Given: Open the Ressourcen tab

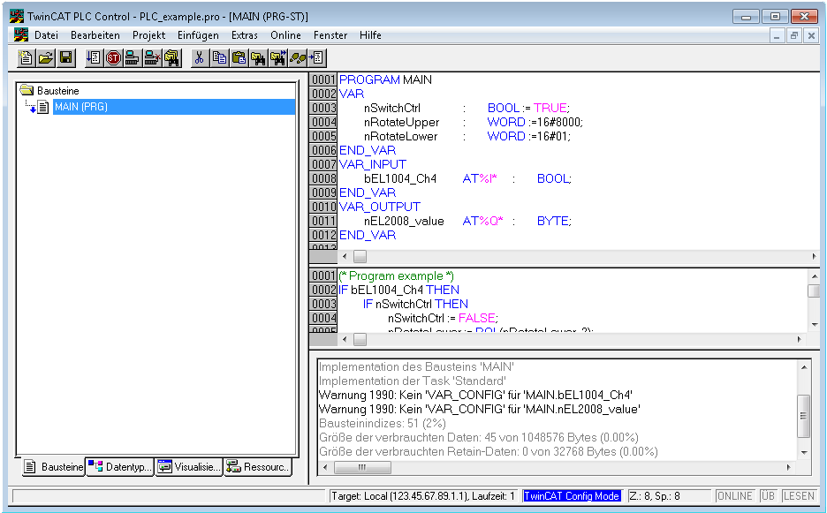Looking at the screenshot, I should click(x=257, y=467).
